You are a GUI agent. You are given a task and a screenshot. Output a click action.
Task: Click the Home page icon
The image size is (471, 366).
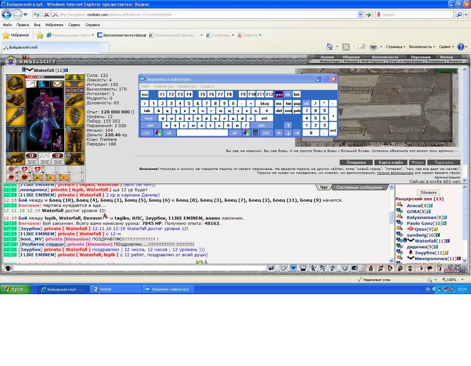click(329, 47)
